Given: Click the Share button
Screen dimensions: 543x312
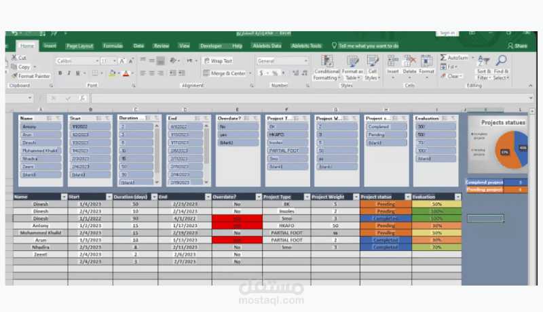Looking at the screenshot, I should pyautogui.click(x=517, y=45).
